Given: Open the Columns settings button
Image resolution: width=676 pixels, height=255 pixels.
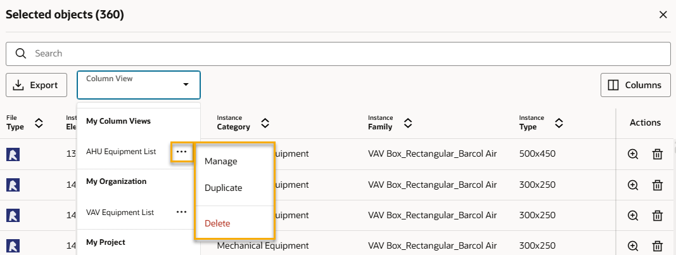Looking at the screenshot, I should click(x=635, y=85).
